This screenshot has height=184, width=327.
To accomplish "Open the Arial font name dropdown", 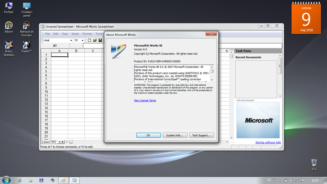I will (71, 40).
